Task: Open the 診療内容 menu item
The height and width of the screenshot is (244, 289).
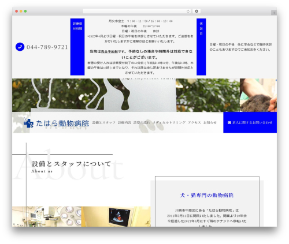Action: (x=124, y=122)
